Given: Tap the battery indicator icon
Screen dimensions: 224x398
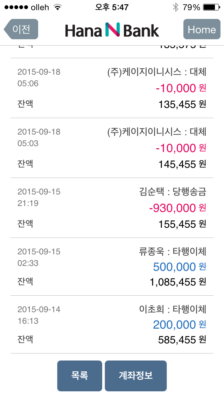Looking at the screenshot, I should coord(212,7).
